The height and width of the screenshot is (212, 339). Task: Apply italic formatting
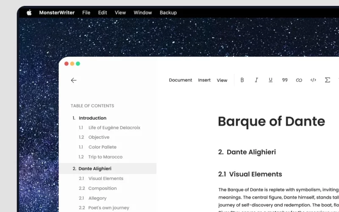pyautogui.click(x=256, y=80)
